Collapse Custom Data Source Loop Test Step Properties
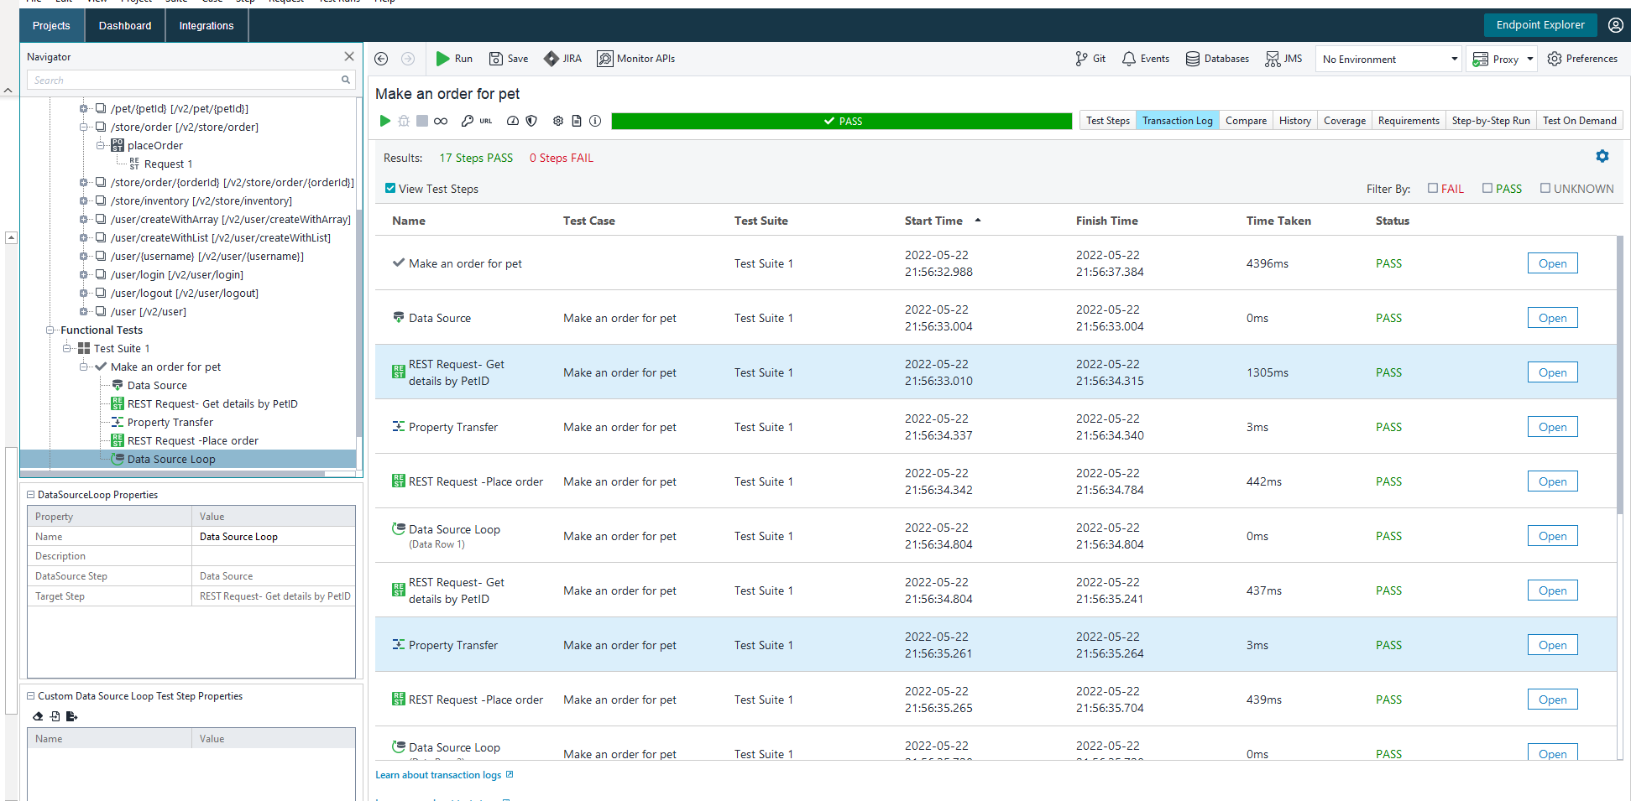 (x=31, y=696)
